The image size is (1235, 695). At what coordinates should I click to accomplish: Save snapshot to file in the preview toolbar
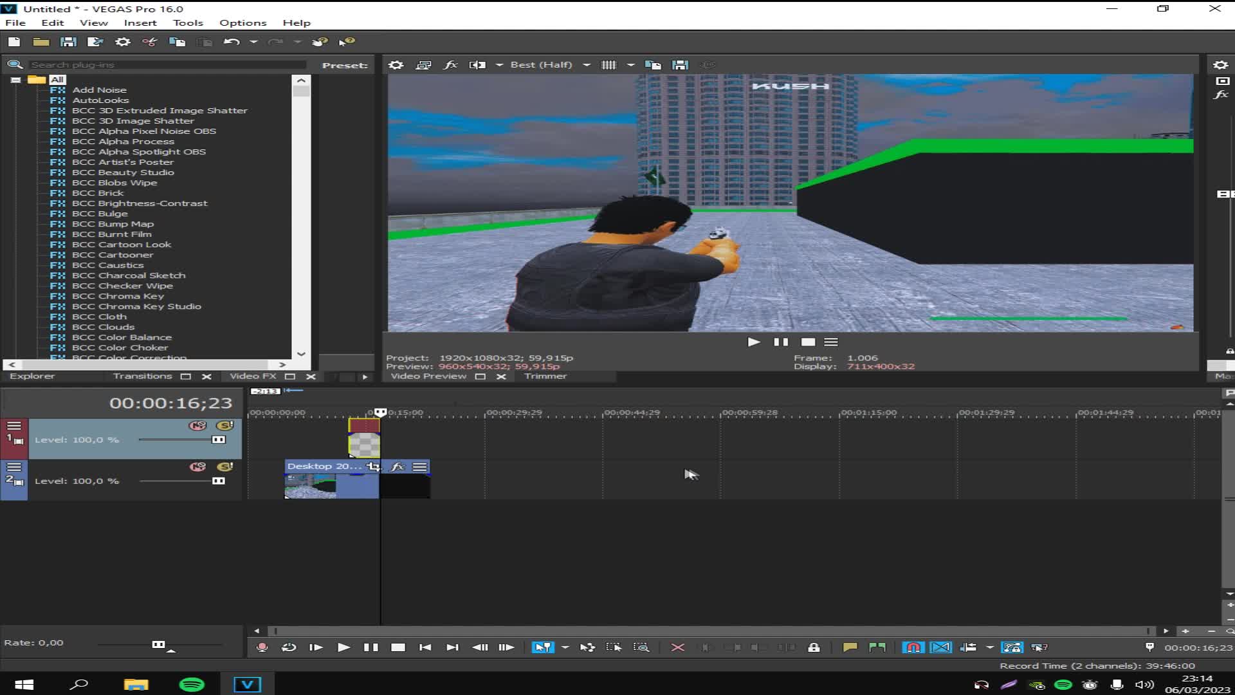tap(680, 65)
